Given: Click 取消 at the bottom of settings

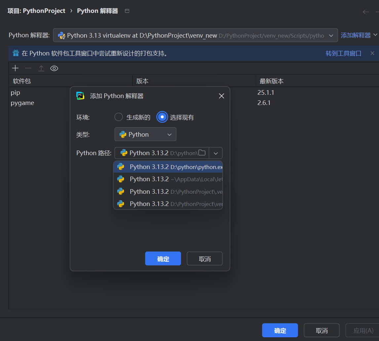Looking at the screenshot, I should click(322, 330).
